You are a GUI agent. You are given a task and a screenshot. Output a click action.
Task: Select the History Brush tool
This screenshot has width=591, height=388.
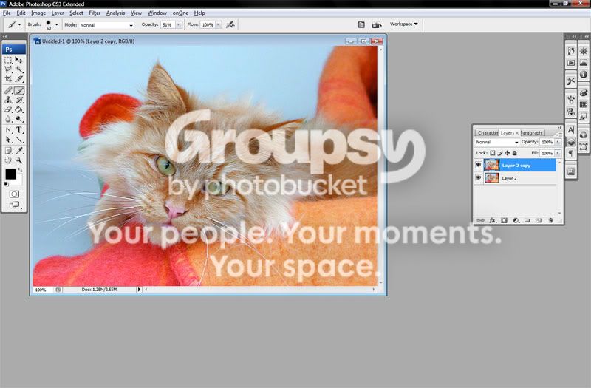(19, 100)
